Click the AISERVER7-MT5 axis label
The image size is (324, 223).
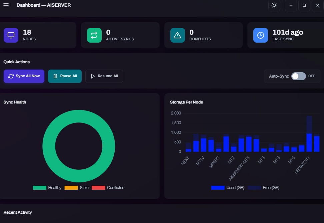(239, 168)
